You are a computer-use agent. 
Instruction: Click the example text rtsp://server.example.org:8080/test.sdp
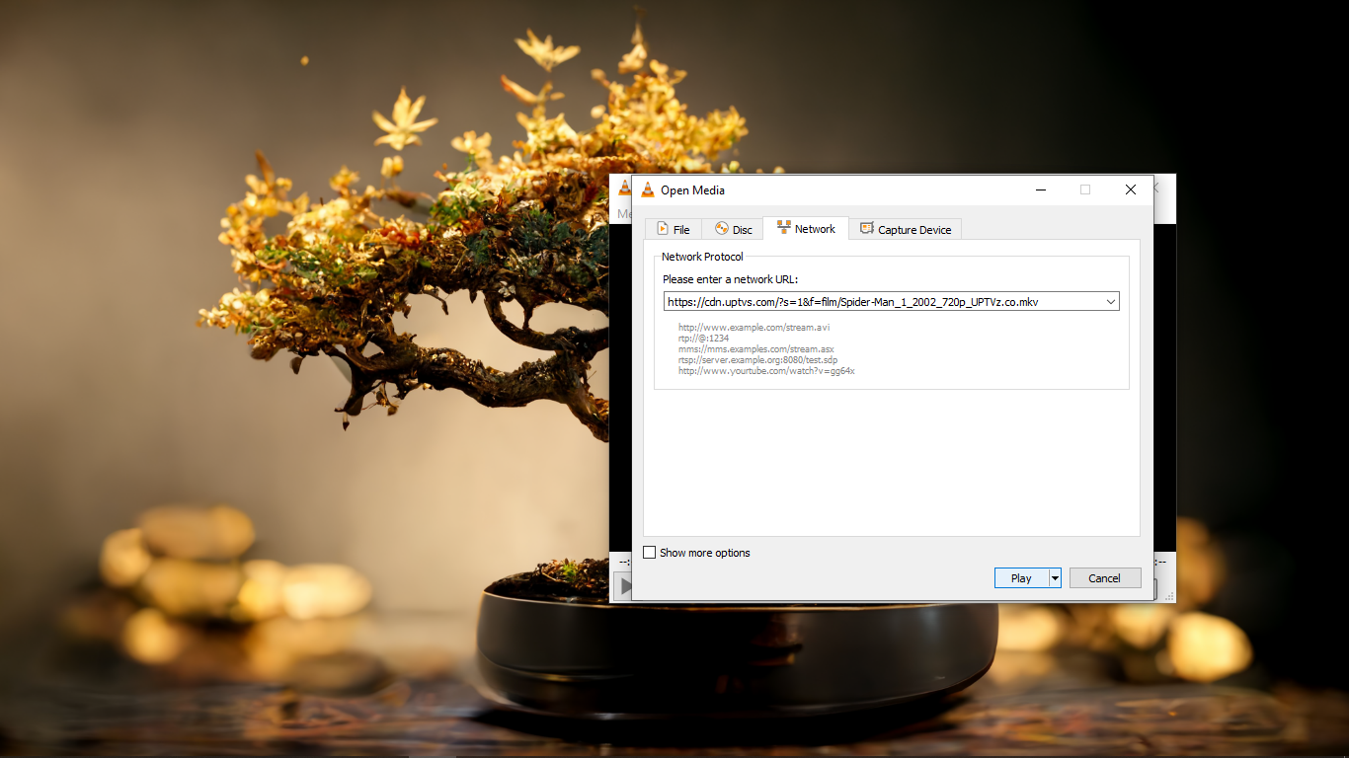tap(757, 359)
